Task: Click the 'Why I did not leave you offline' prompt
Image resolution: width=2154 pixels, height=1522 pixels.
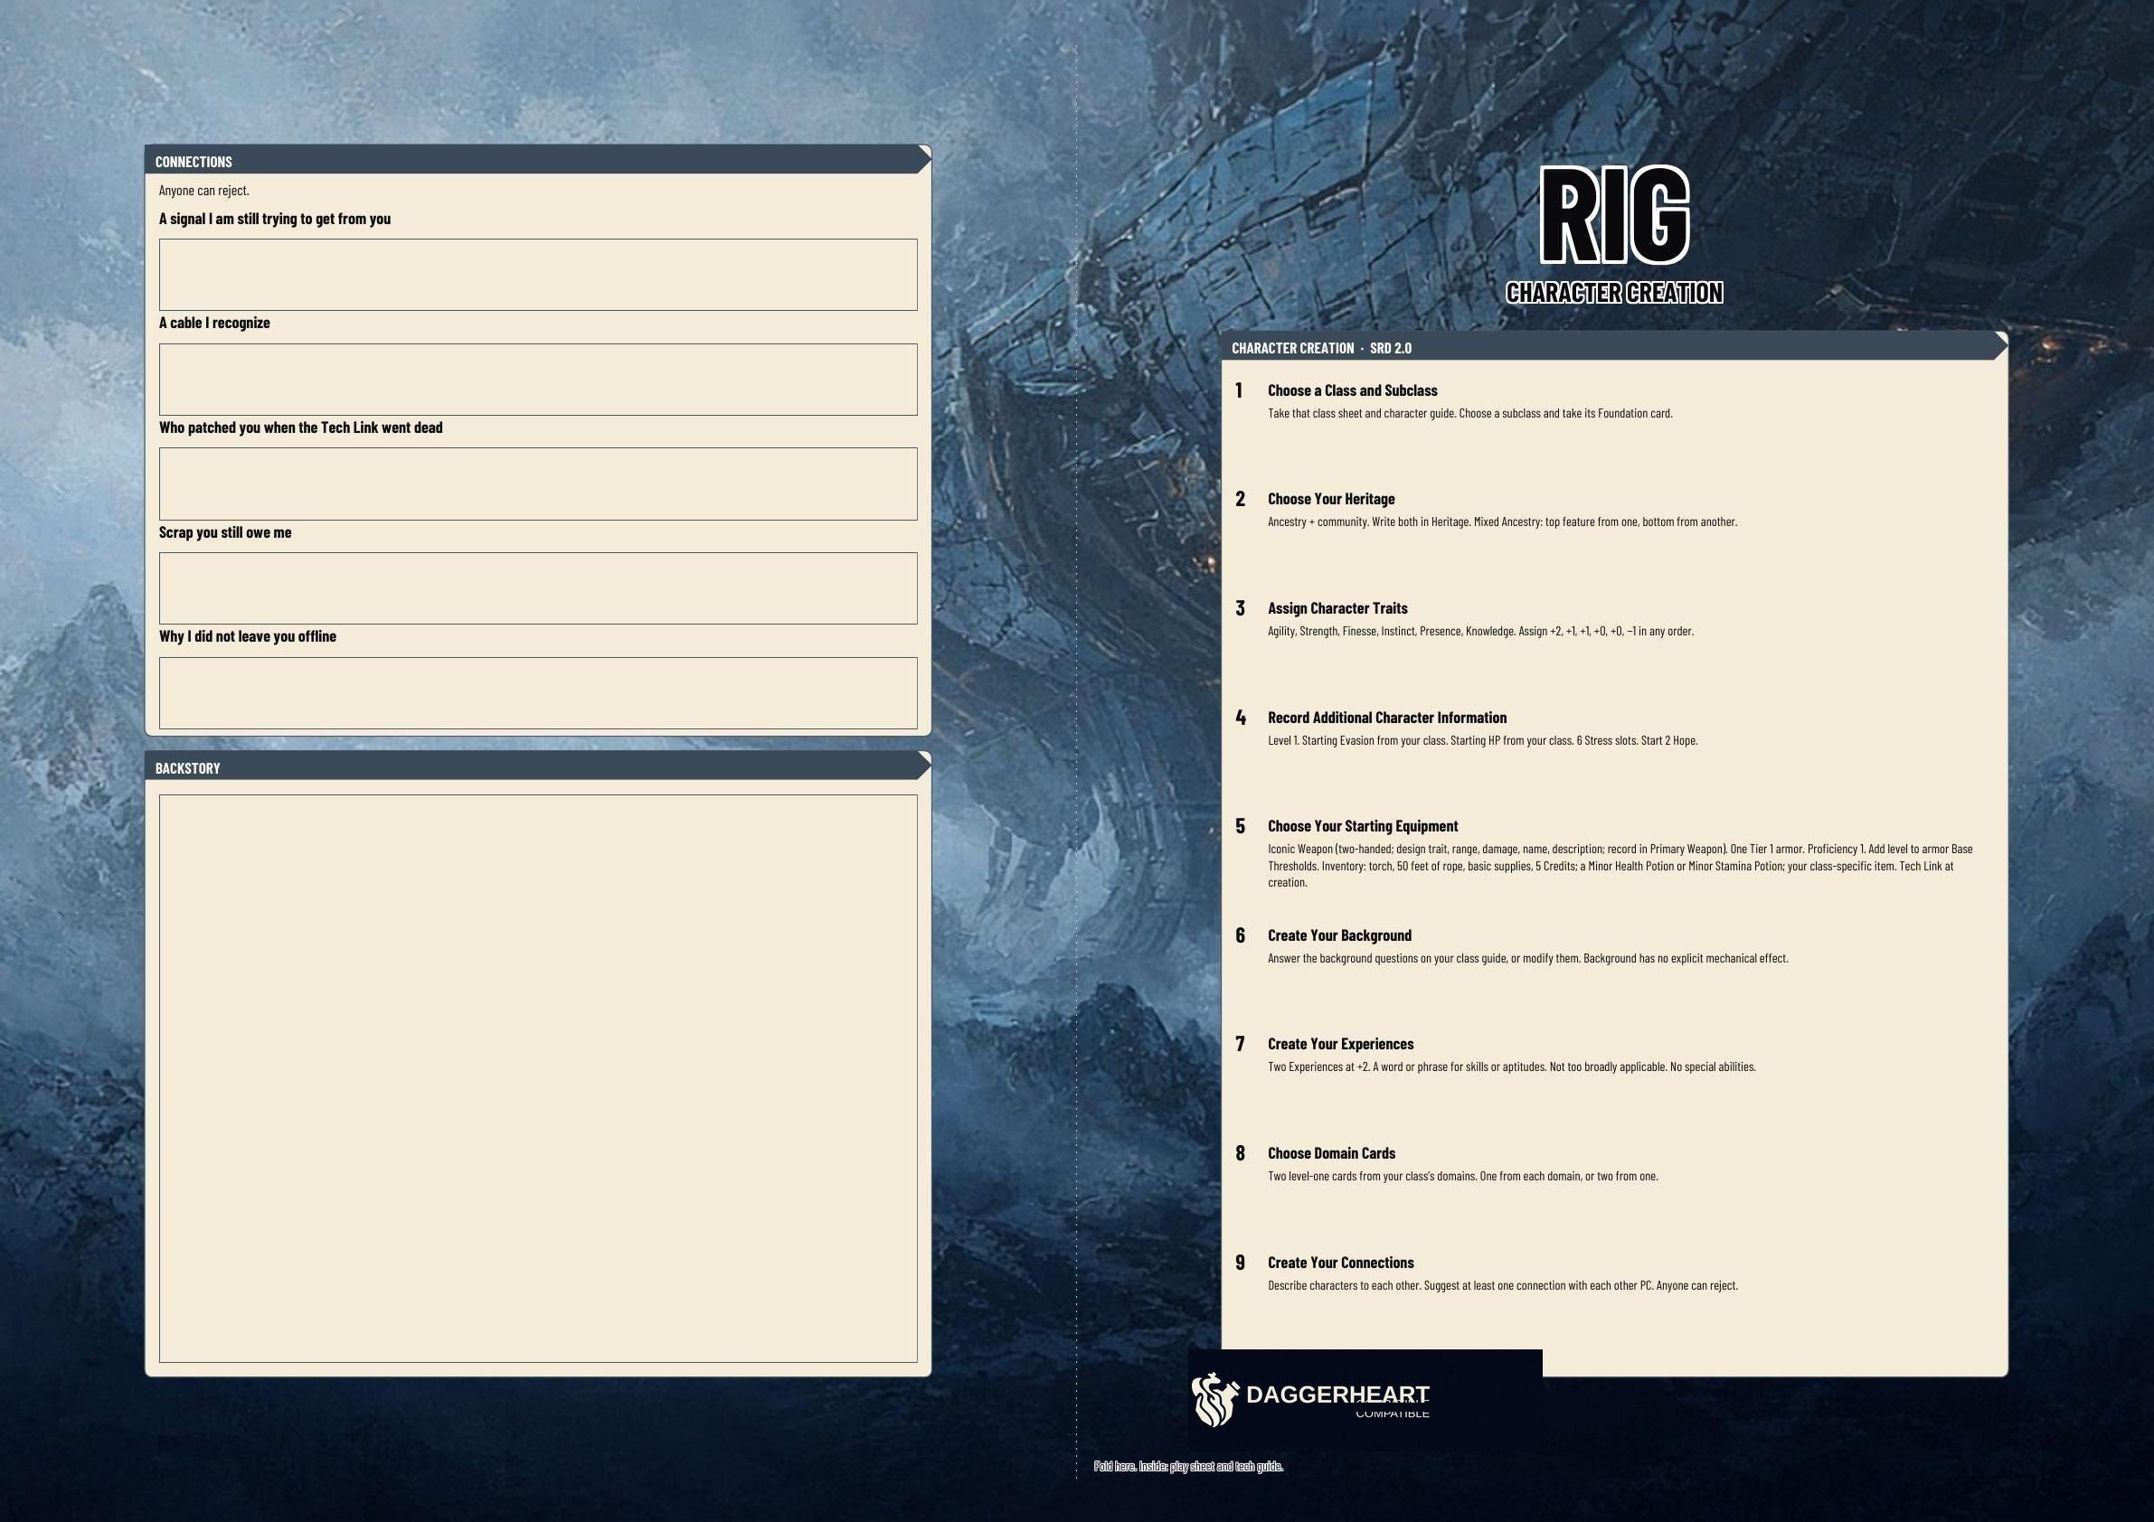Action: click(x=247, y=635)
